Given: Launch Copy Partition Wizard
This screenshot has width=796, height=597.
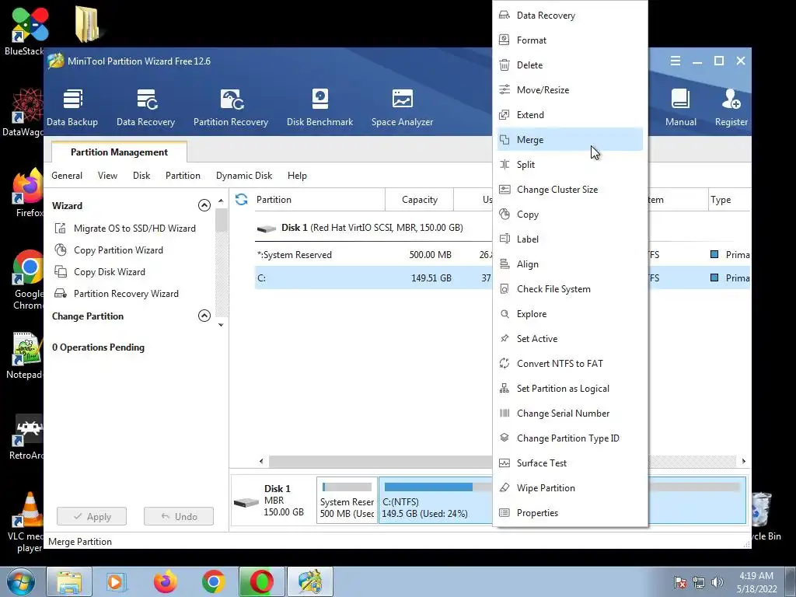Looking at the screenshot, I should tap(109, 250).
